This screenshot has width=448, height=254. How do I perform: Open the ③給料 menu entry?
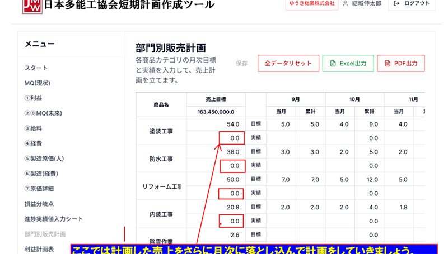click(x=34, y=128)
